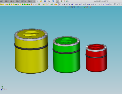122x94 pixels.
Task: Open the 工具(T) menu
Action: click(x=18, y=1)
